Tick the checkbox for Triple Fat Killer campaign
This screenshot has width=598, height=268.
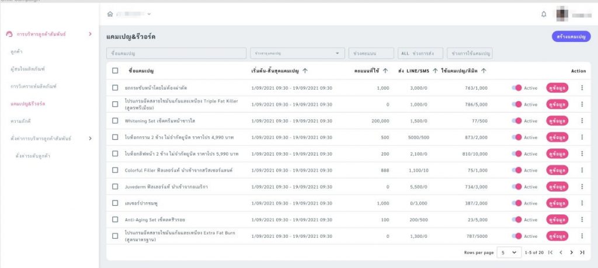pyautogui.click(x=115, y=104)
